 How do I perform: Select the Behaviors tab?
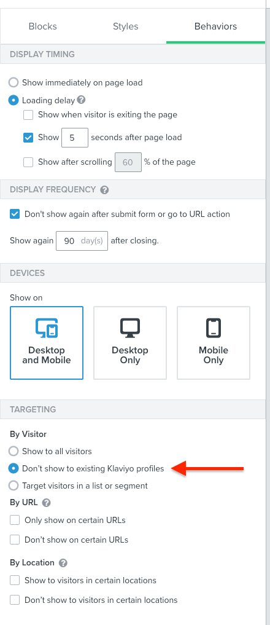[215, 26]
